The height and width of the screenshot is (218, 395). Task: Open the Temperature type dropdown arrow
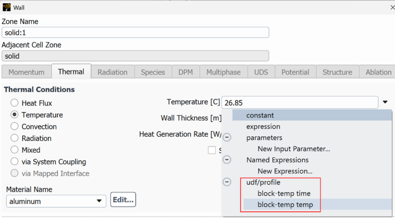(385, 103)
